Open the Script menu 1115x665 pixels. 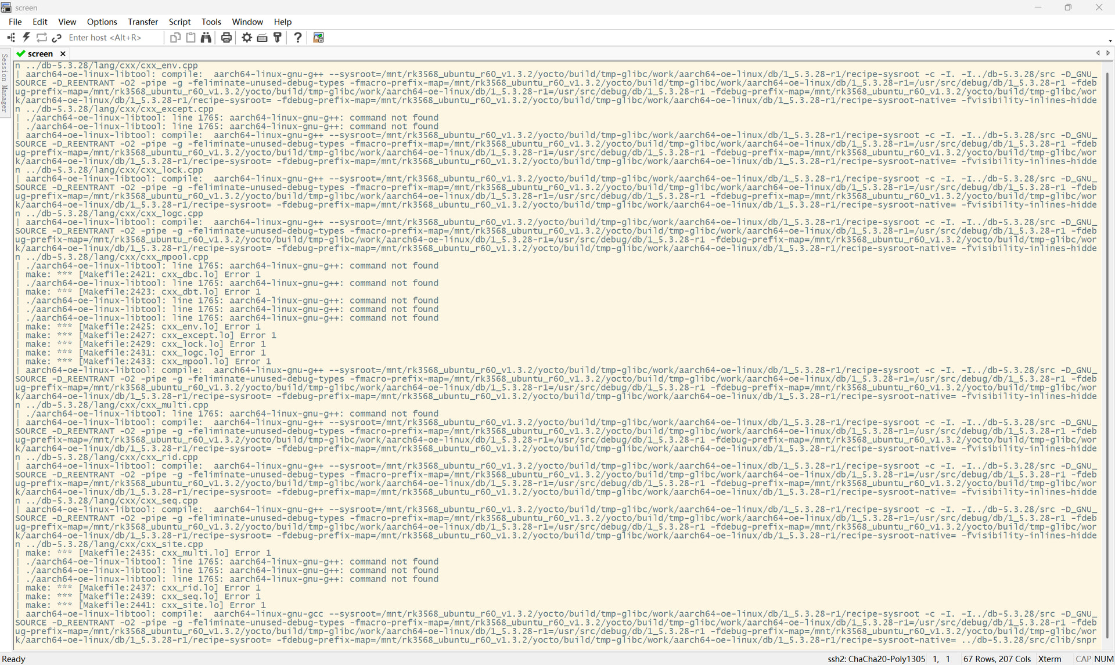click(179, 22)
